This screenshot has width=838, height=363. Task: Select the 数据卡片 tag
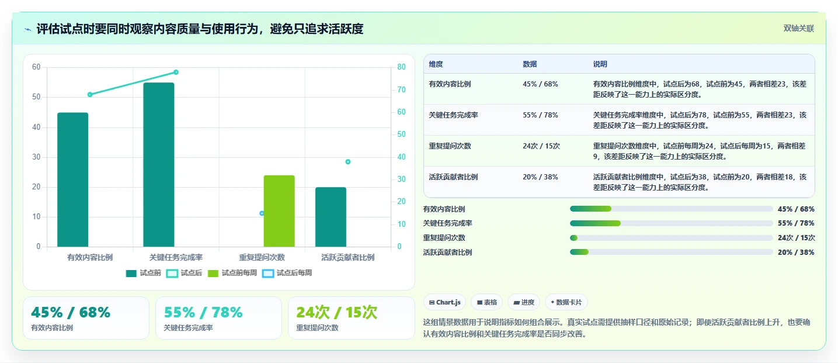tap(566, 302)
